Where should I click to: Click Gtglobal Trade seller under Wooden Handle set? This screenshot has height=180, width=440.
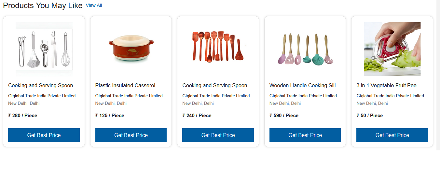[x=303, y=96]
